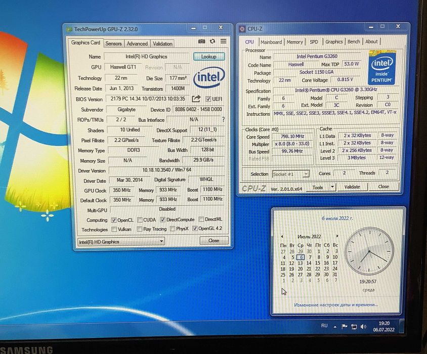Click the network tray icon
The image size is (427, 354).
pos(354,327)
